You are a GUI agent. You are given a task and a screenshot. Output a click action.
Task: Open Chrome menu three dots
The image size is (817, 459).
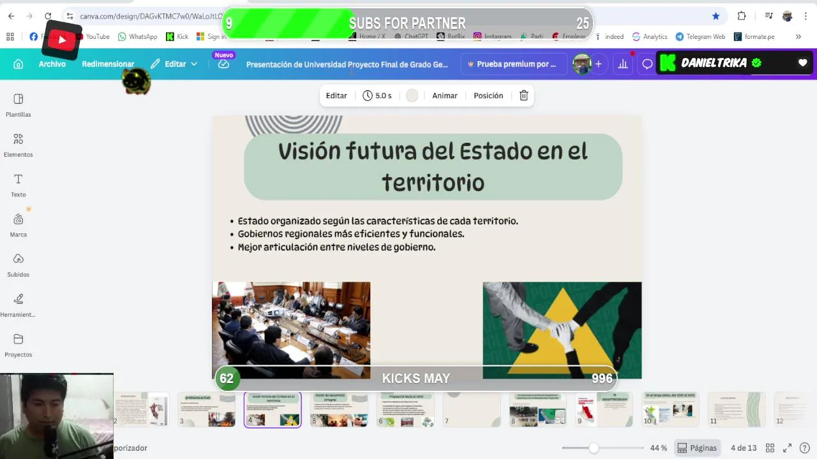coord(806,16)
